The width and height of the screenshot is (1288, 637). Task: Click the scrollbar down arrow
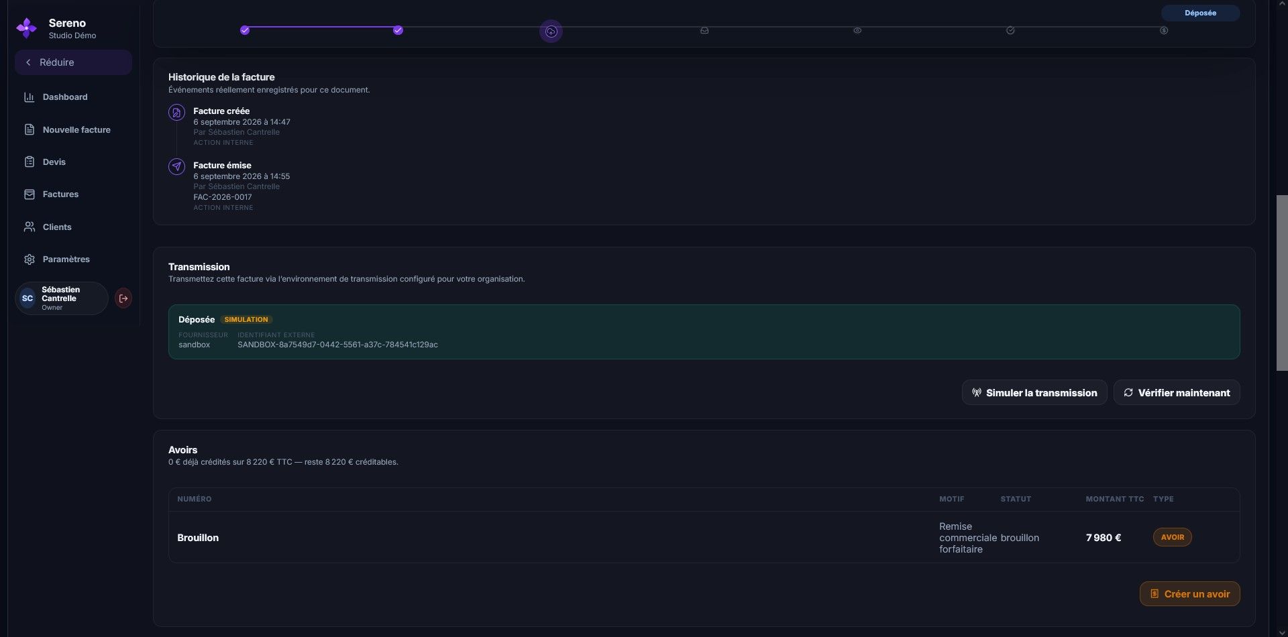[x=1281, y=632]
